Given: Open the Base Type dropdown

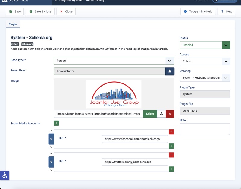Looking at the screenshot, I should (114, 61).
